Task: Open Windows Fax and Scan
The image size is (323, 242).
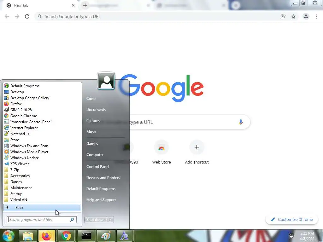Action: coord(42,146)
